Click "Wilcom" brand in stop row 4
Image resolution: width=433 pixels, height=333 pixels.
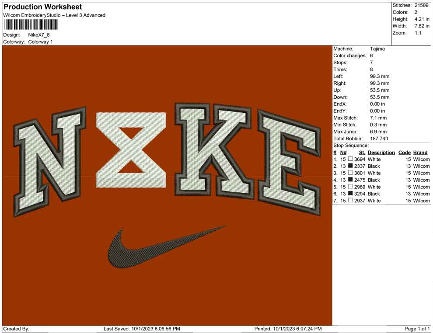pyautogui.click(x=421, y=180)
